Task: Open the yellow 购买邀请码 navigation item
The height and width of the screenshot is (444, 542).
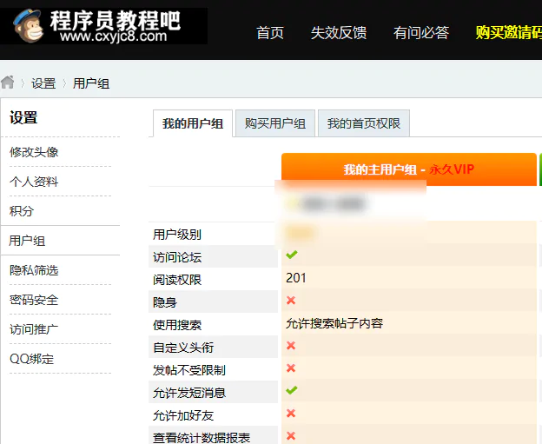Action: click(x=508, y=33)
